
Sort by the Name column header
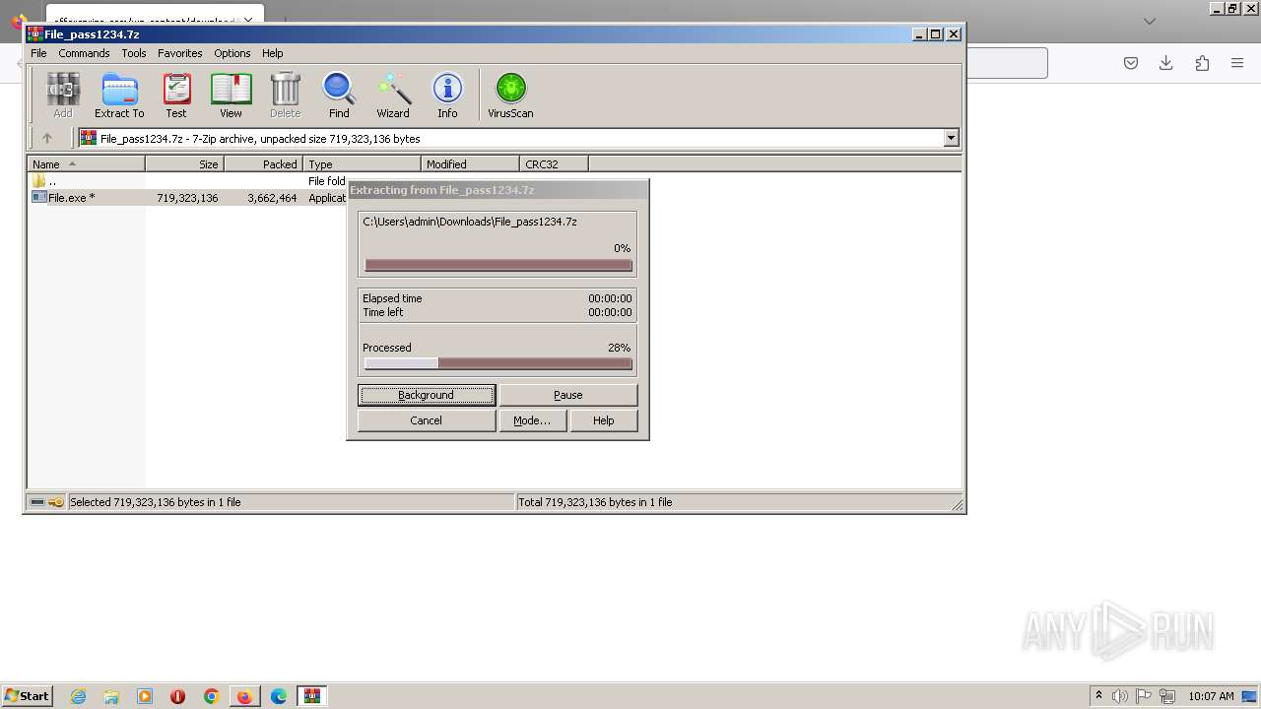click(86, 164)
